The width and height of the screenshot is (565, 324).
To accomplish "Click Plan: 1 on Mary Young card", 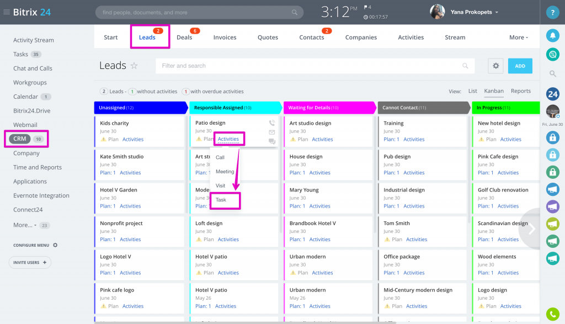I will pyautogui.click(x=297, y=206).
